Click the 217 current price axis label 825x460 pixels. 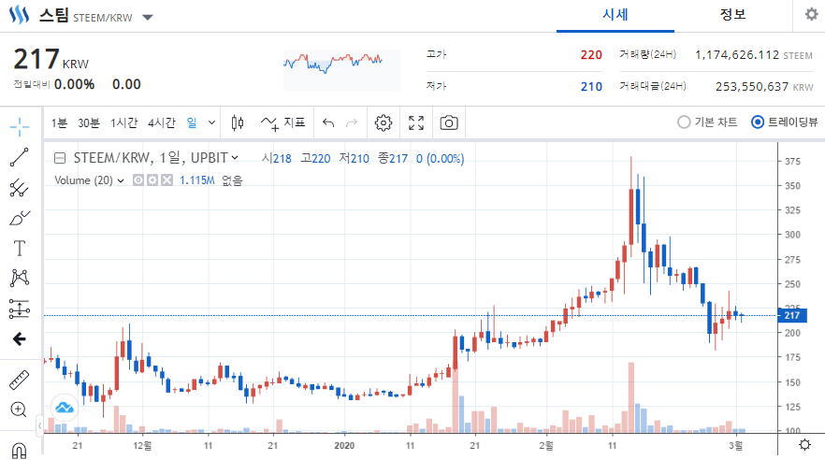792,315
